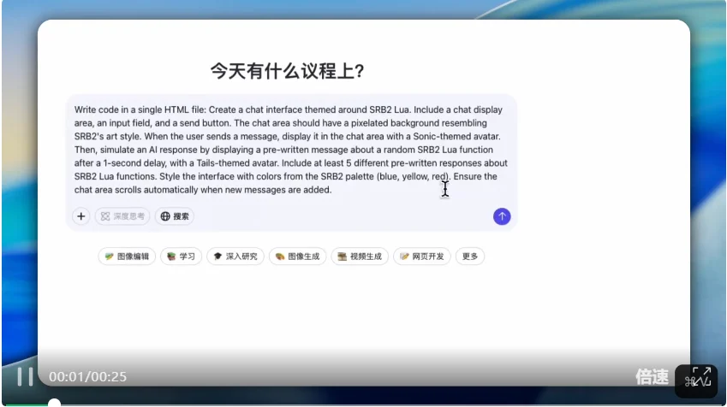Pick the 视频生成 video generation chip
727x407 pixels.
(x=360, y=256)
